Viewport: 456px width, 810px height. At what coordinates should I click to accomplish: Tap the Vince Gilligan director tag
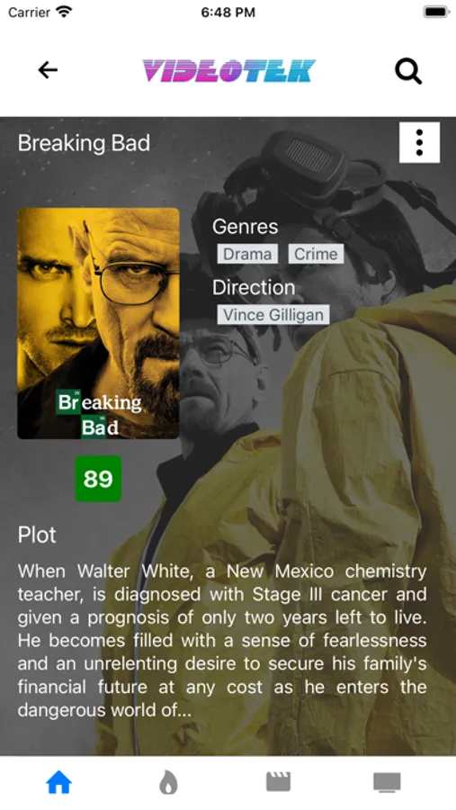tap(273, 315)
